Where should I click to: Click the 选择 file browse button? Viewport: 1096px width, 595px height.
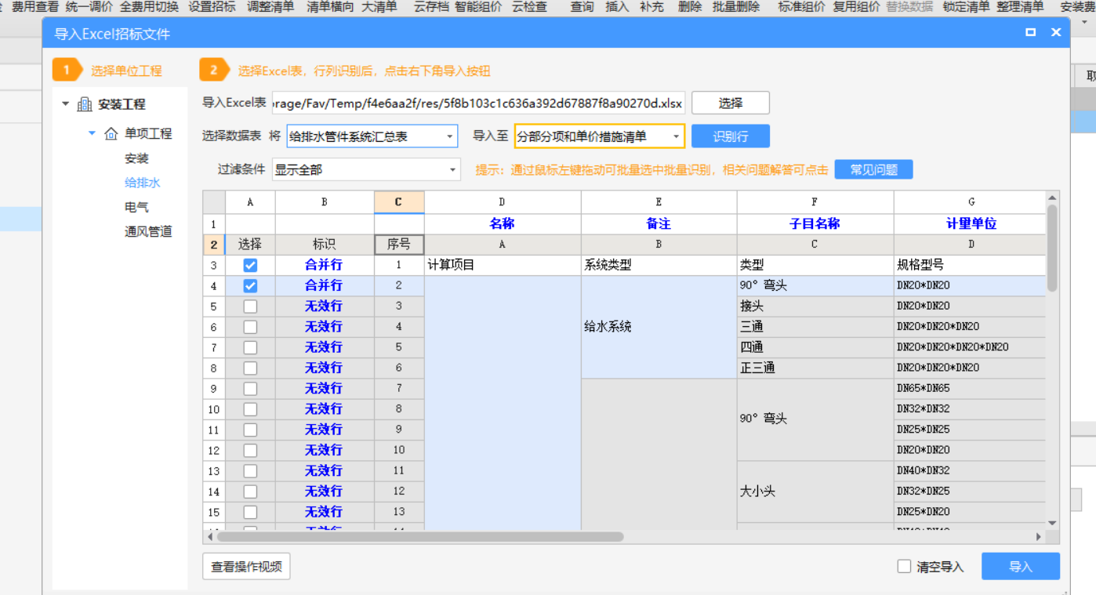click(731, 103)
